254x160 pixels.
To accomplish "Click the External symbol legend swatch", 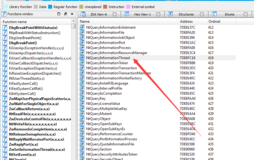I will click(128, 7).
